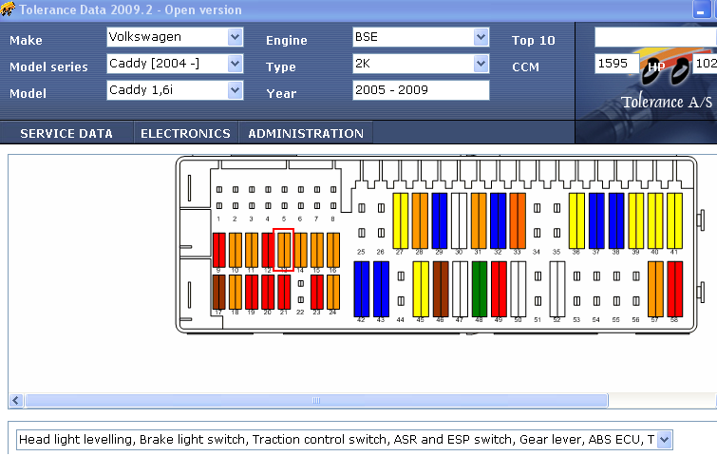Select orange fuse number 28
The image size is (717, 456).
tap(420, 221)
